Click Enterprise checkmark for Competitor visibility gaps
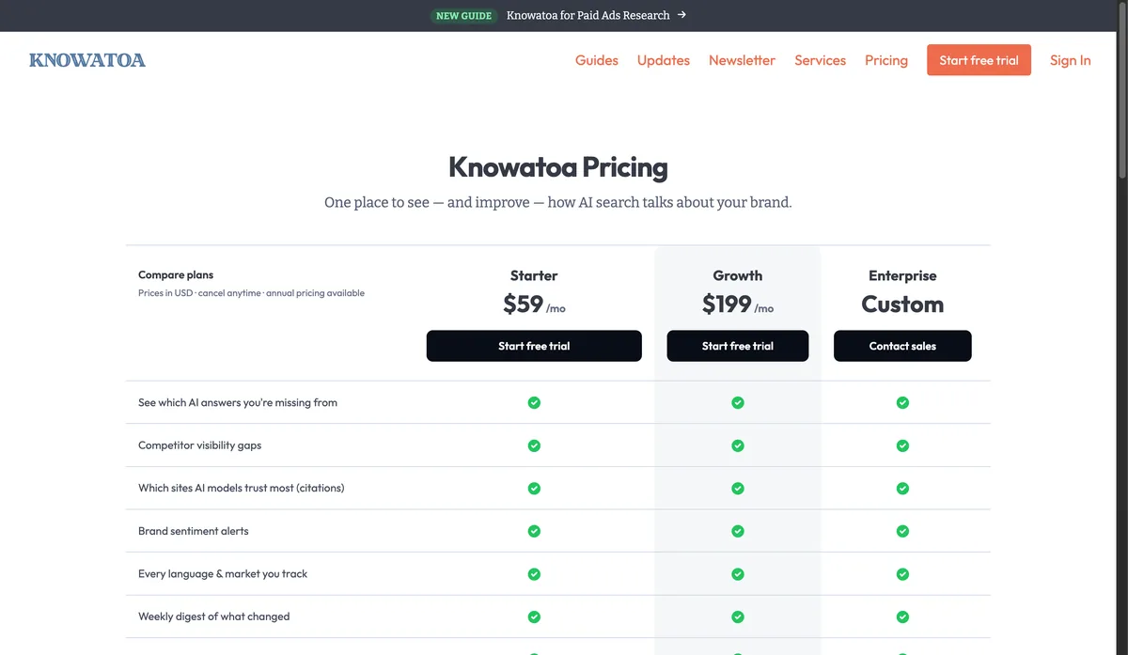 tap(902, 445)
